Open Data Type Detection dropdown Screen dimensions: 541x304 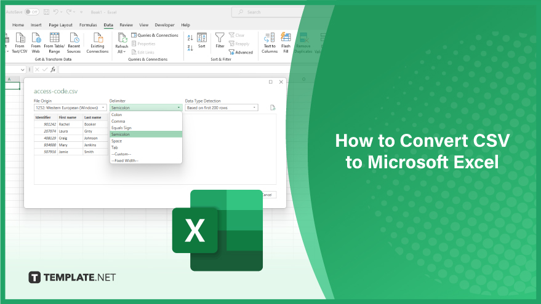click(x=221, y=107)
